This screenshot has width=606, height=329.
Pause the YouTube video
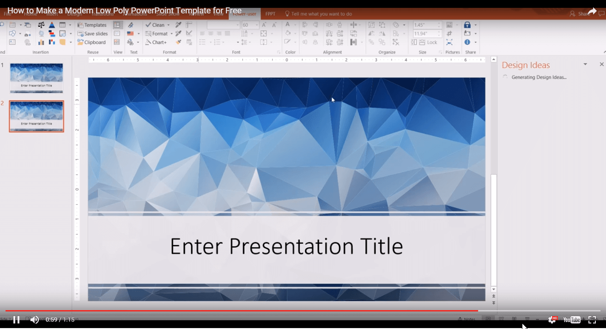click(x=17, y=320)
